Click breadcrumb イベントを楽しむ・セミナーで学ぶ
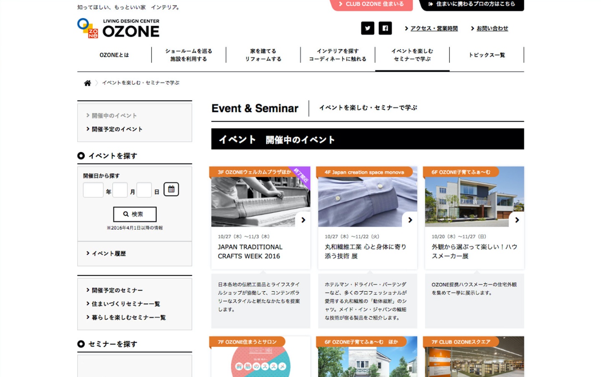The width and height of the screenshot is (601, 377). (141, 83)
